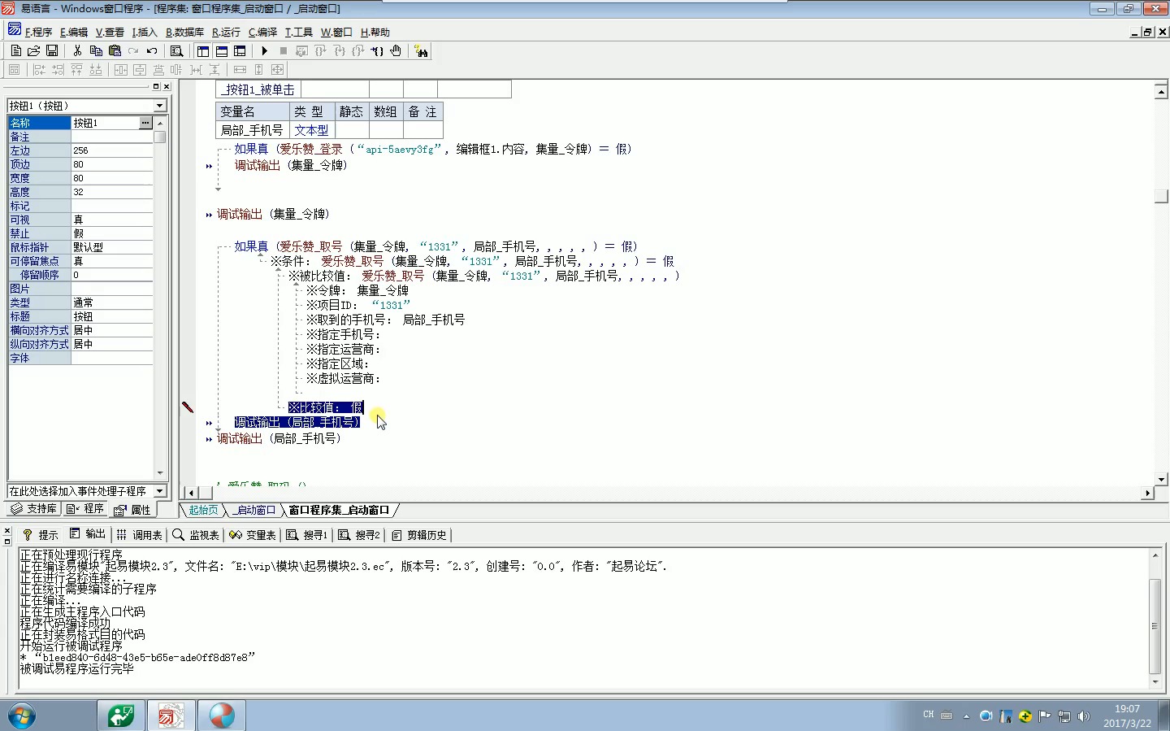This screenshot has height=731, width=1170.
Task: Save the program with the floppy disk icon
Action: tap(51, 50)
